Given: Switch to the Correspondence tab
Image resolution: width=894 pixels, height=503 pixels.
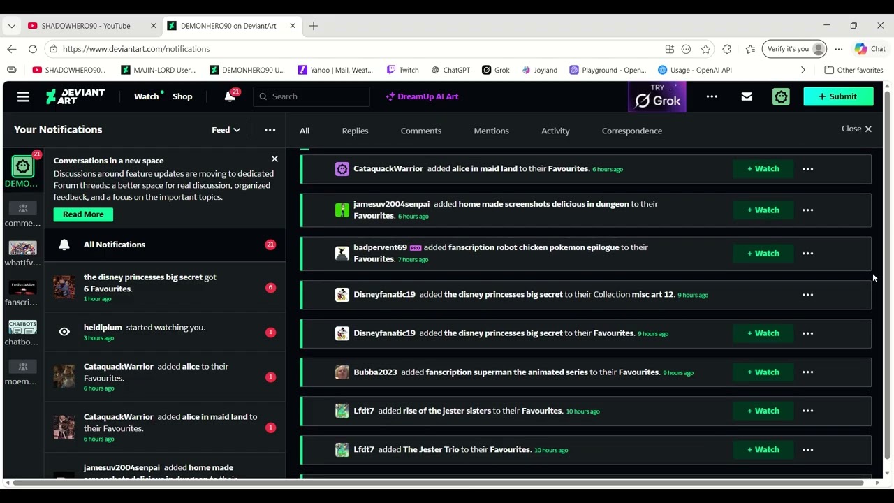Looking at the screenshot, I should 632,131.
